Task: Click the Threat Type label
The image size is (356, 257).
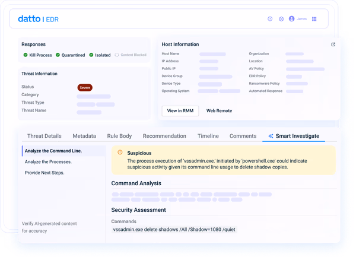Action: (x=33, y=103)
